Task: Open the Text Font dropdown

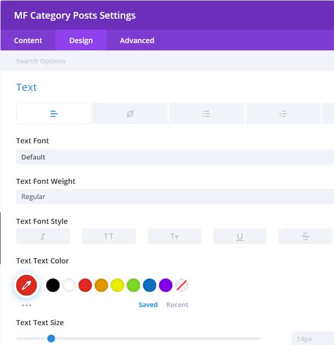Action: coord(175,157)
